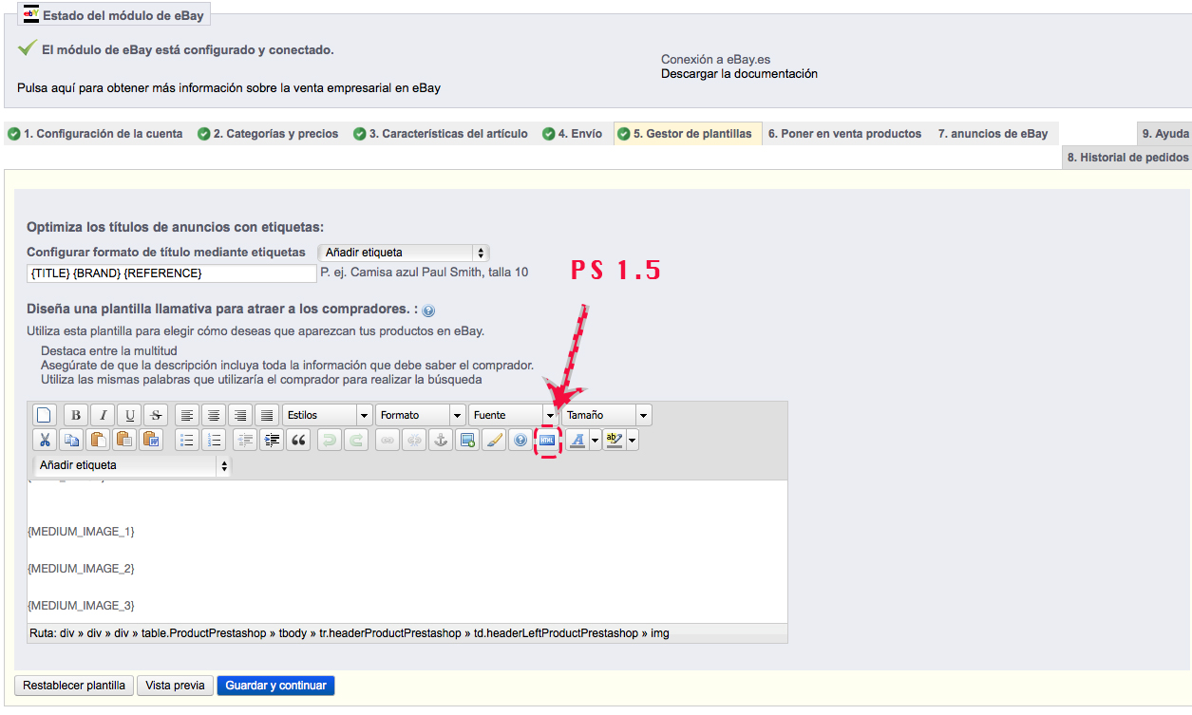Click {MEDIUM_IMAGE_2} in editor body
This screenshot has height=715, width=1192.
81,569
